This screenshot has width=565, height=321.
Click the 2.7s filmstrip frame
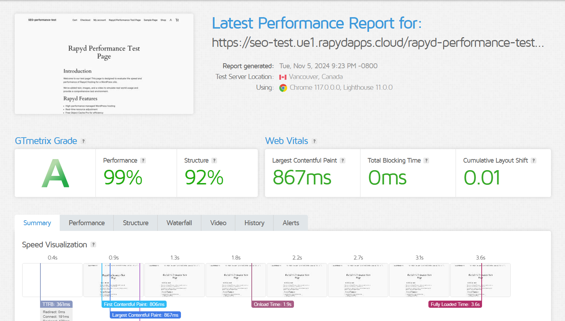tap(358, 280)
